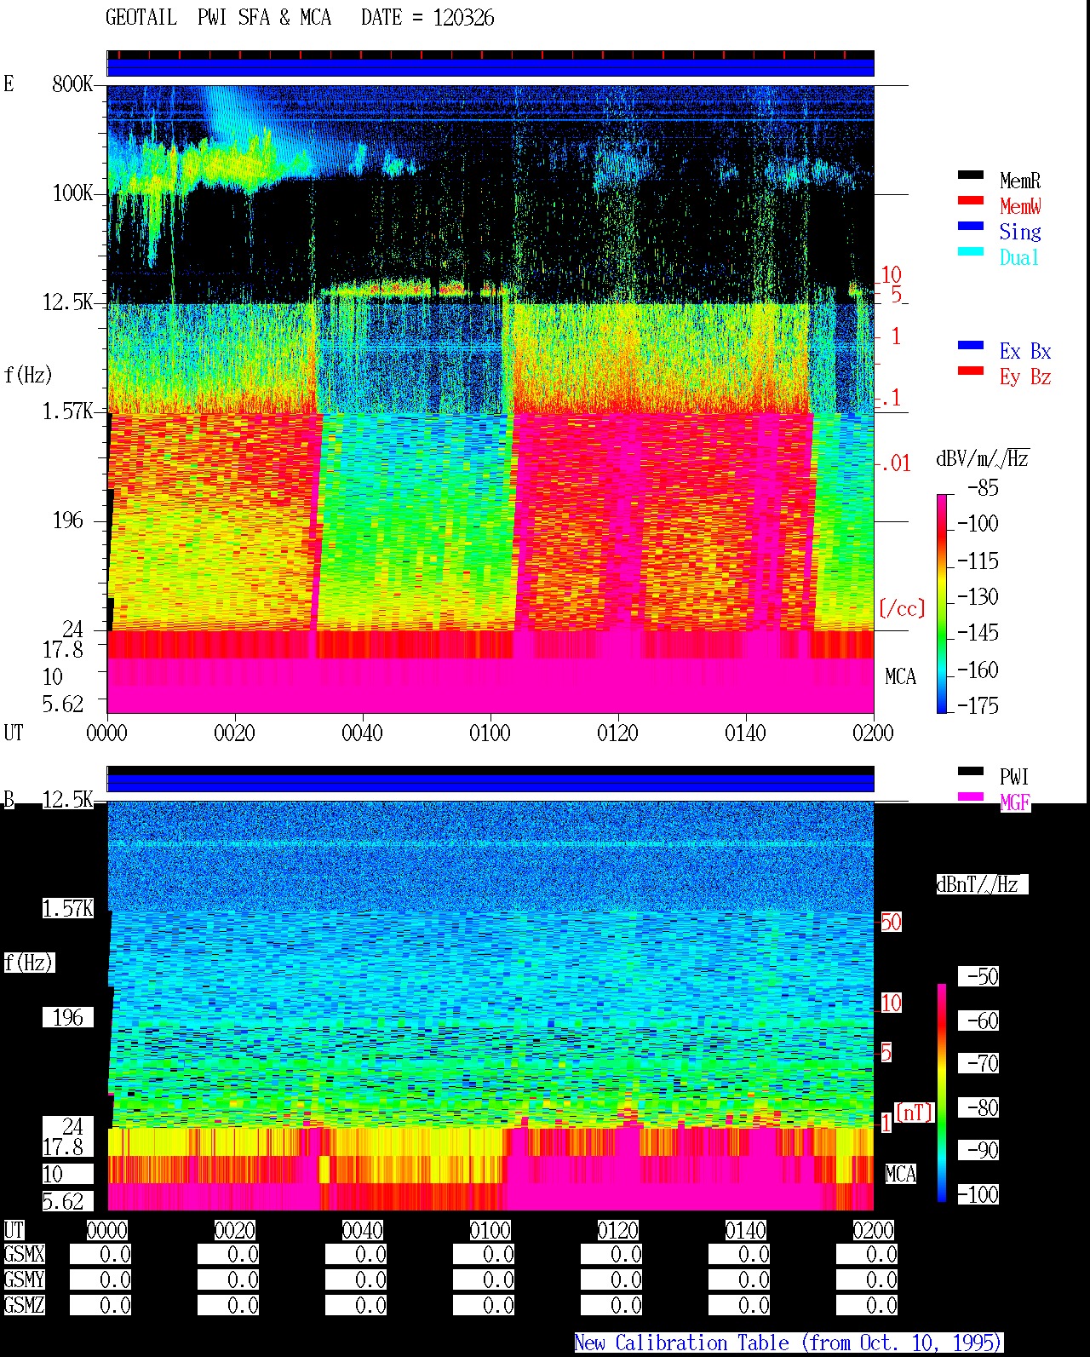The width and height of the screenshot is (1090, 1357).
Task: Select the MemR legend label
Action: coord(1020,181)
